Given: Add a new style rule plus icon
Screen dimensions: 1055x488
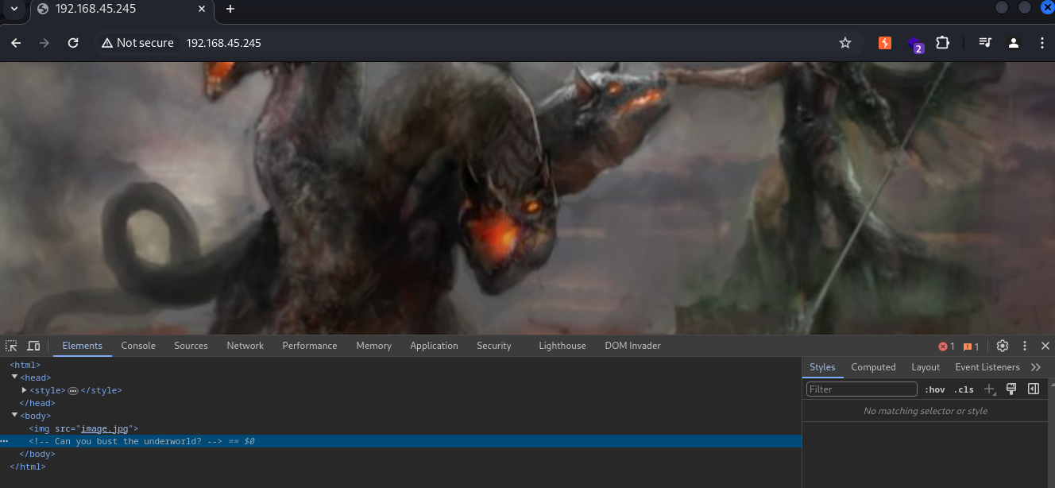Looking at the screenshot, I should 989,389.
